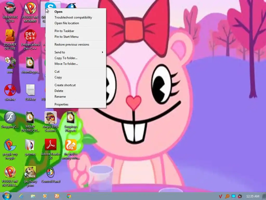Open the Windows Start orb
This screenshot has width=266, height=200.
(7, 196)
